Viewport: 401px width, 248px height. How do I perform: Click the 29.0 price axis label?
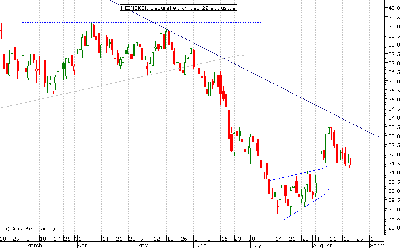tap(394, 210)
